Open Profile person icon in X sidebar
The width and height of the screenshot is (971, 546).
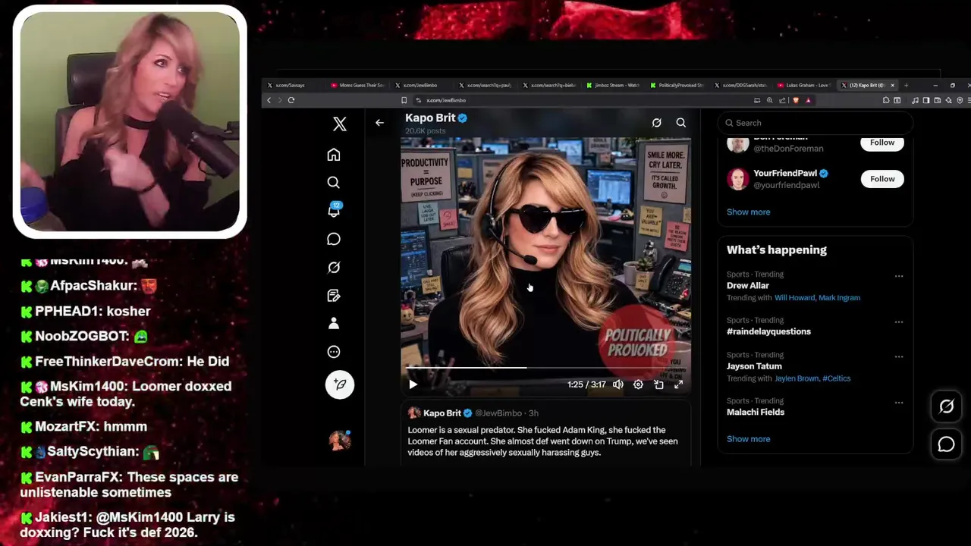(334, 324)
